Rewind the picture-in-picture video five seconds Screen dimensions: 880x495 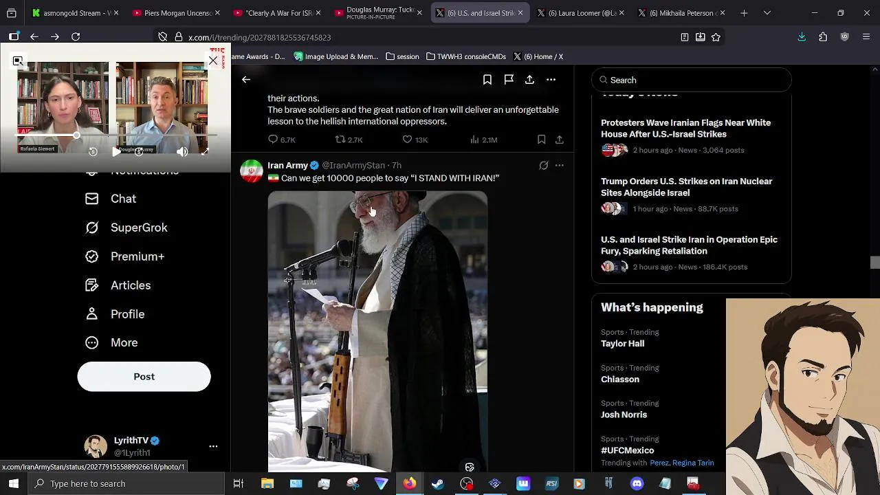(x=93, y=152)
